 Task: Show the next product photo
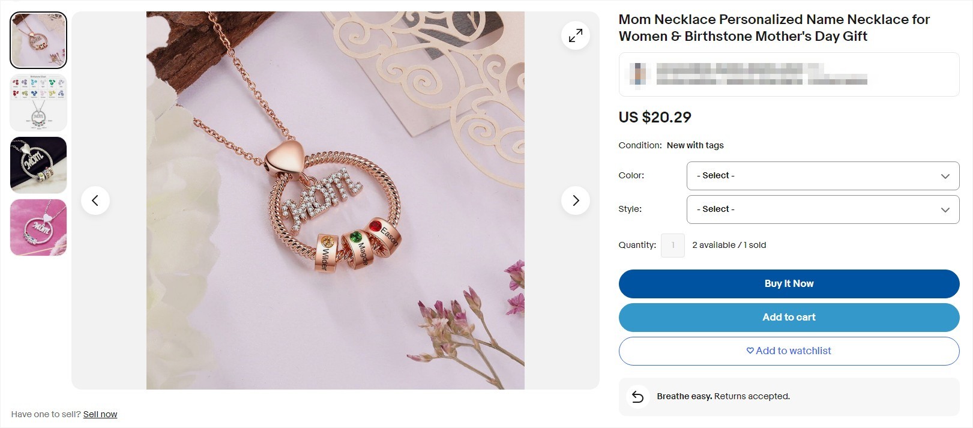click(575, 200)
